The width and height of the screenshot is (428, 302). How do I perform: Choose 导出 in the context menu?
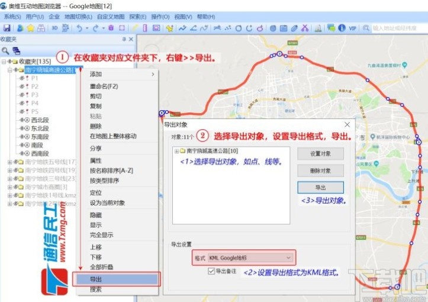point(117,279)
